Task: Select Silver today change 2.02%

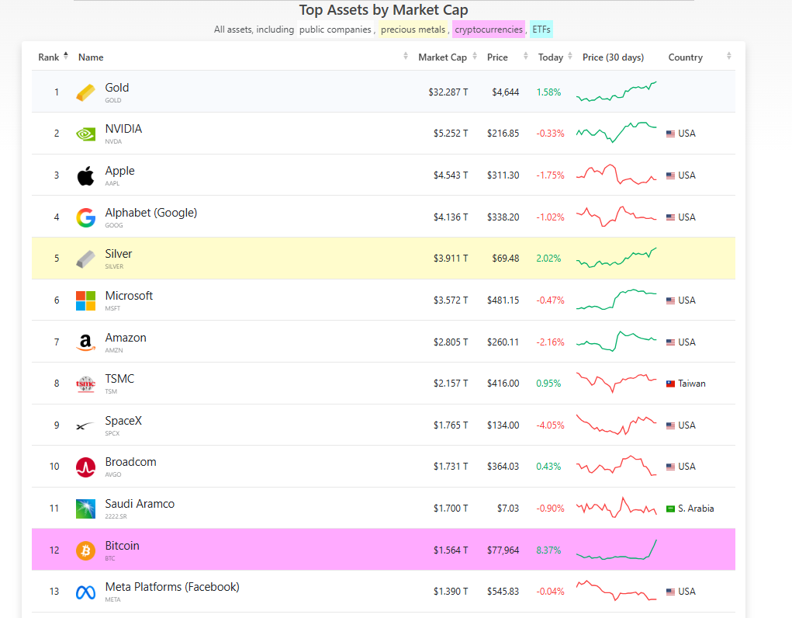Action: 548,259
